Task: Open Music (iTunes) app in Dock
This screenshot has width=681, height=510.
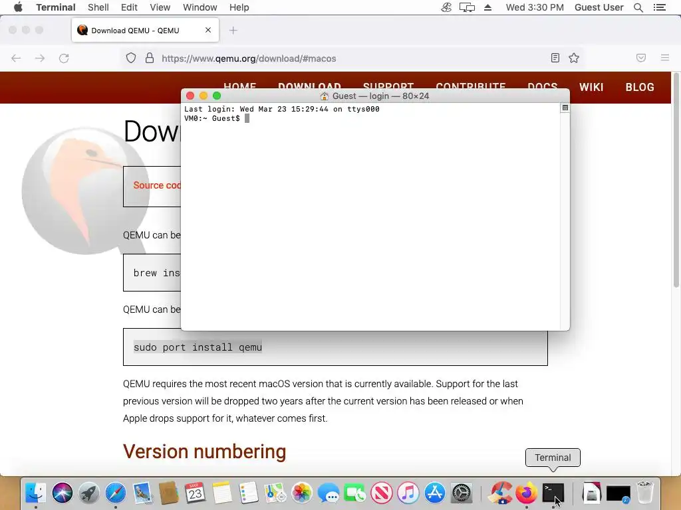Action: click(408, 493)
